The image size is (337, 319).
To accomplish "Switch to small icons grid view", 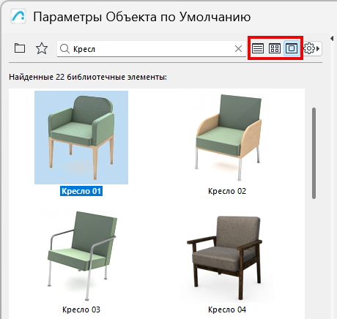I will click(x=275, y=48).
